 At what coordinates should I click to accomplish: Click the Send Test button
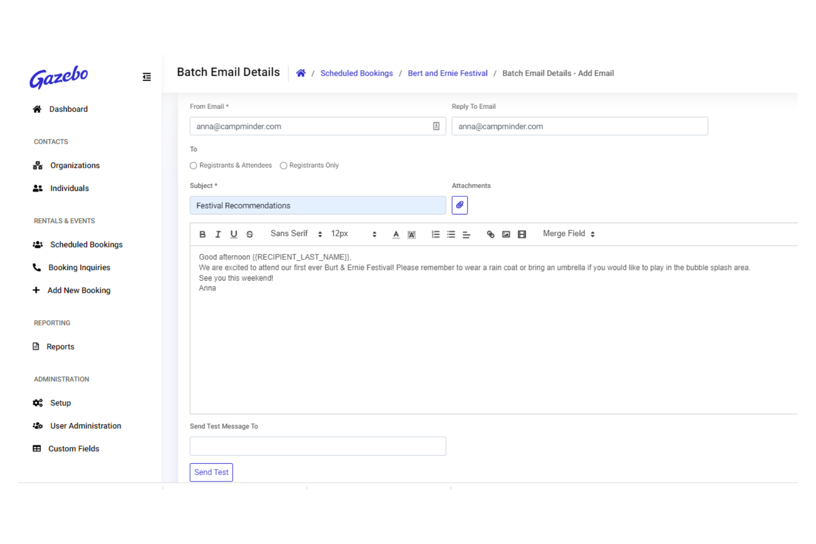coord(211,472)
